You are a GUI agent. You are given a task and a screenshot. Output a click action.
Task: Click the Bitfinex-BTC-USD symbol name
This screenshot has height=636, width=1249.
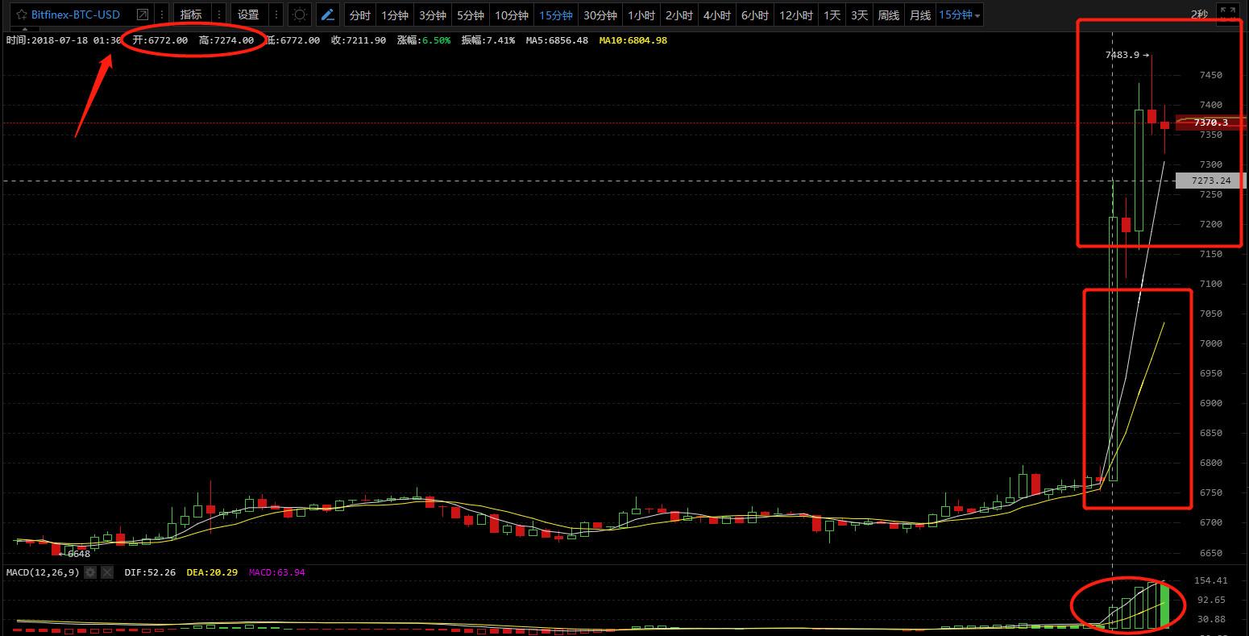(x=76, y=15)
